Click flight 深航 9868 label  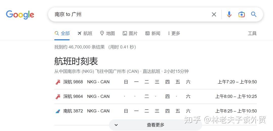pyautogui.click(x=73, y=82)
